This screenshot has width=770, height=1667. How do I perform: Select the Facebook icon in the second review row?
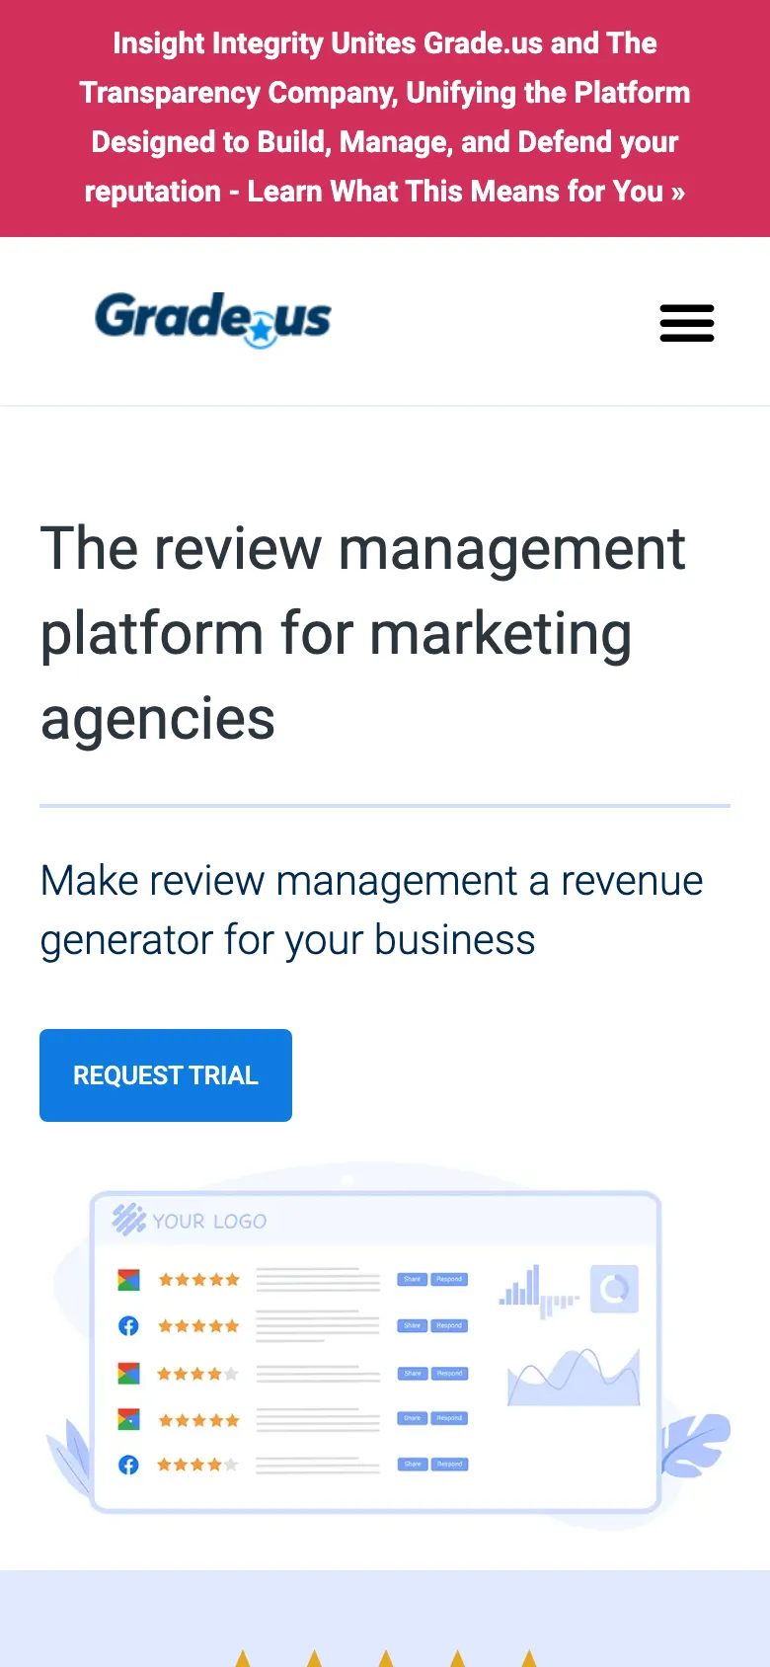[x=128, y=1326]
